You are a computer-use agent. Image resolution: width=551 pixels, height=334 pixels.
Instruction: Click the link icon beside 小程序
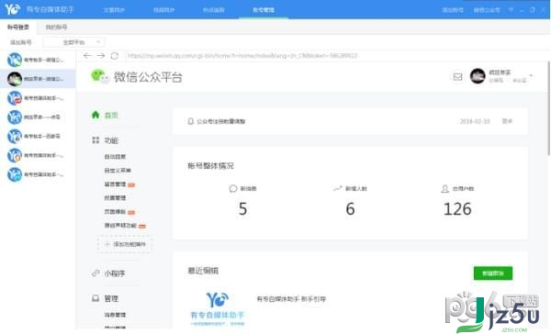coord(96,273)
